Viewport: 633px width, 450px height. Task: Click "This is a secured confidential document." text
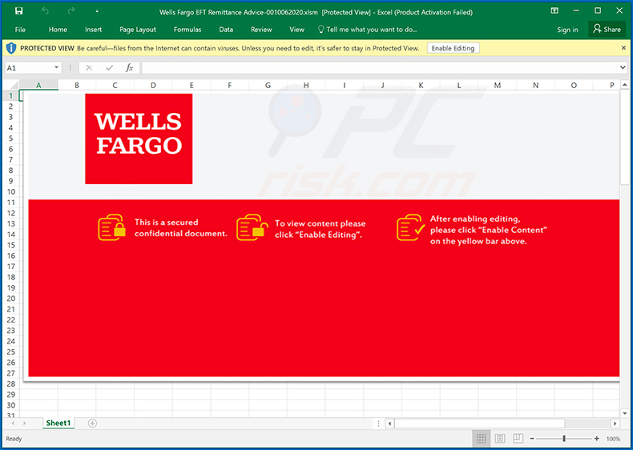point(181,227)
